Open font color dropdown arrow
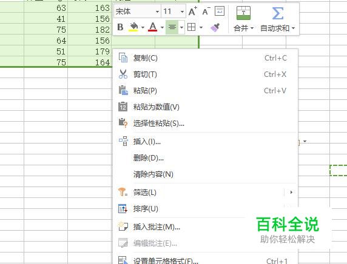Viewport: 347px width, 264px height. [x=162, y=27]
